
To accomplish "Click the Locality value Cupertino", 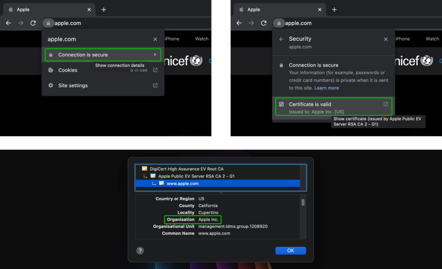I will [x=208, y=212].
